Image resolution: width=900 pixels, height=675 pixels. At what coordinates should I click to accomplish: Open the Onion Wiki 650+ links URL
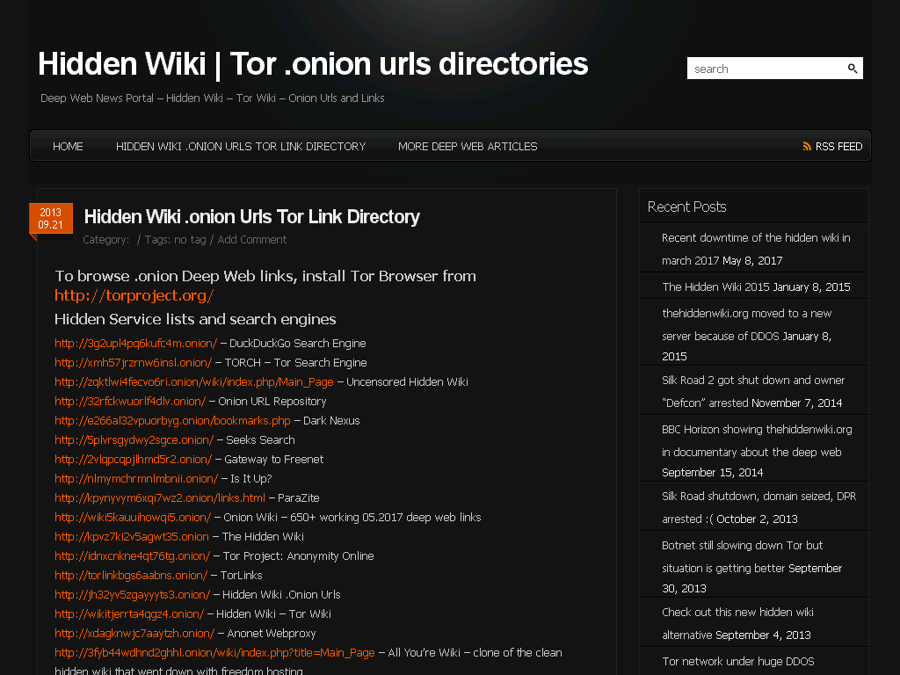pos(133,517)
